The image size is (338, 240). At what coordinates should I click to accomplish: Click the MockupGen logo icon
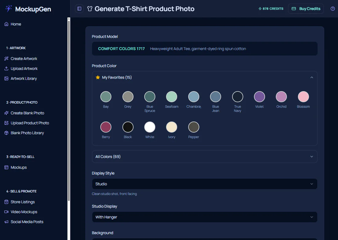tap(9, 8)
